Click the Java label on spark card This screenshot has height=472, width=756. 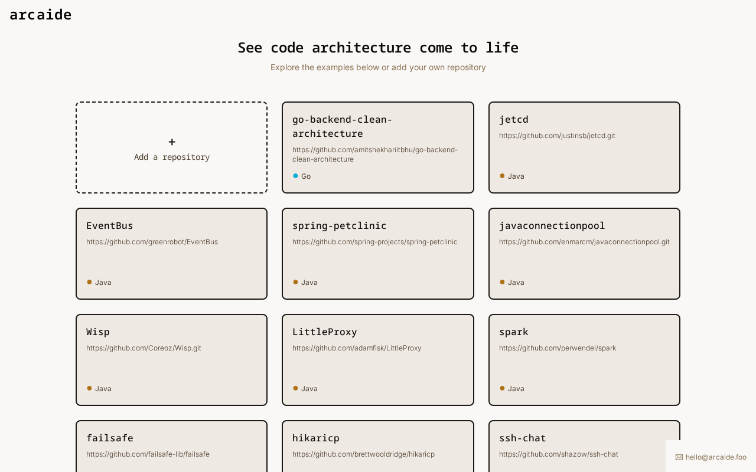point(516,389)
